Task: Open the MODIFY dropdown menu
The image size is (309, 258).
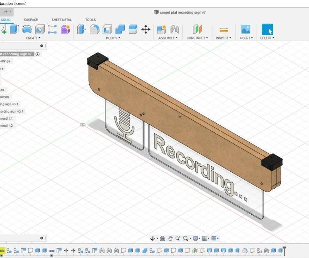Action: [113, 38]
